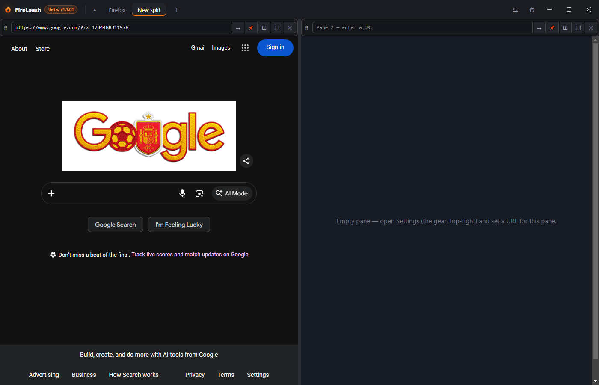Click the Sign in button
This screenshot has width=599, height=385.
[x=275, y=47]
